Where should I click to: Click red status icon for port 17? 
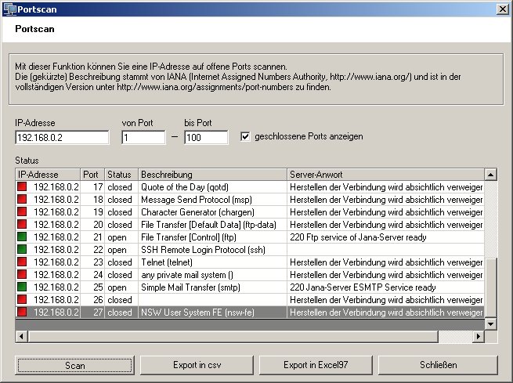click(x=22, y=186)
